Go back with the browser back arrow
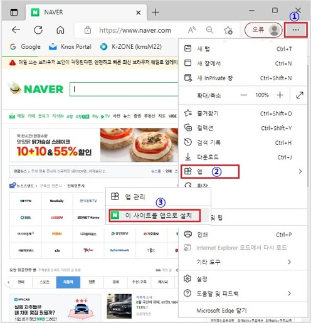The image size is (311, 323). [x=16, y=30]
